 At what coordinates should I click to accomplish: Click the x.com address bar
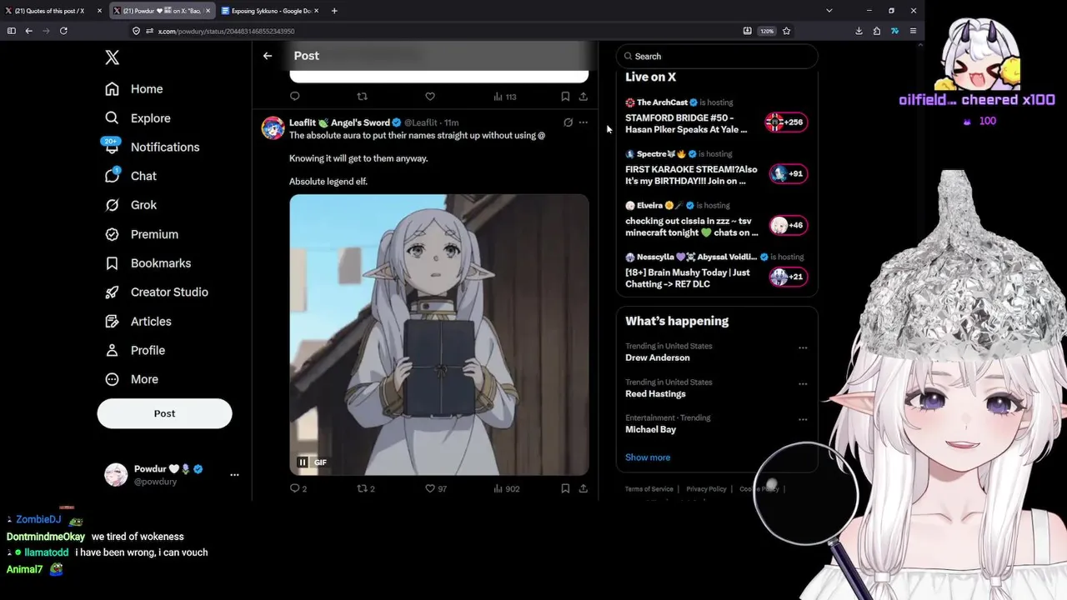coord(442,31)
